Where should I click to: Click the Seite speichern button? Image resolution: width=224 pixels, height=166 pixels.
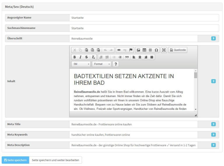[x=15, y=160]
